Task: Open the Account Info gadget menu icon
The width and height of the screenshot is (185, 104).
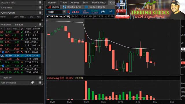Action: click(x=40, y=3)
